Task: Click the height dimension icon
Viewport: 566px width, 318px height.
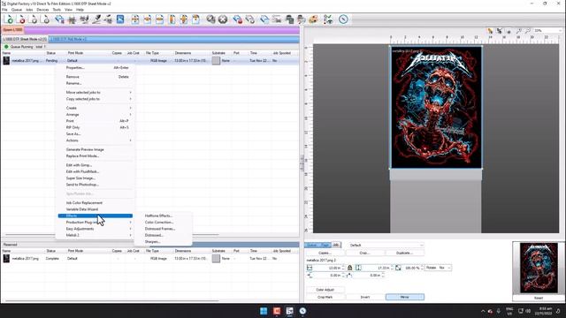Action: coord(358,268)
